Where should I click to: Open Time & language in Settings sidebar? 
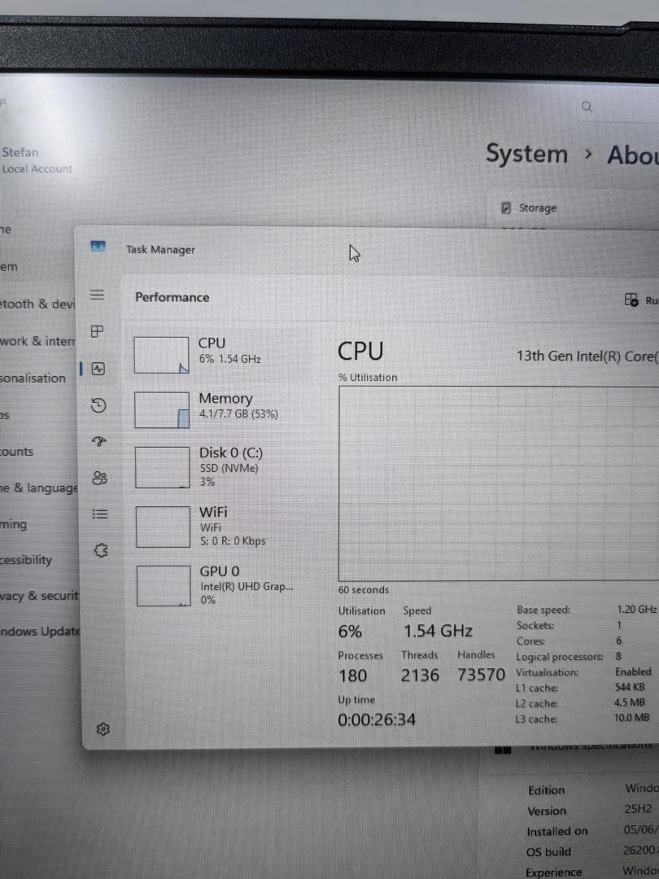pos(39,488)
